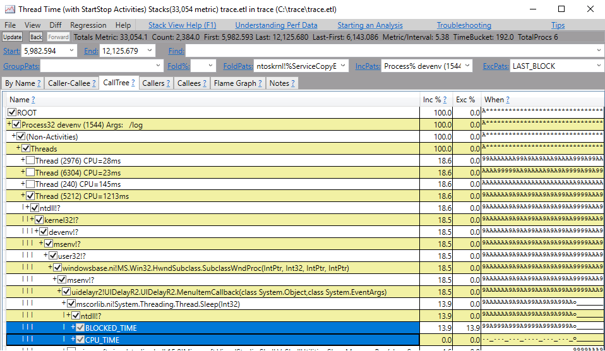Open the End time dropdown arrow
Viewport: 605px width, 351px height.
tap(150, 51)
